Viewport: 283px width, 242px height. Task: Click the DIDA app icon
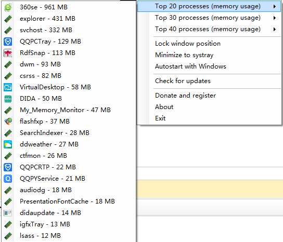point(8,99)
